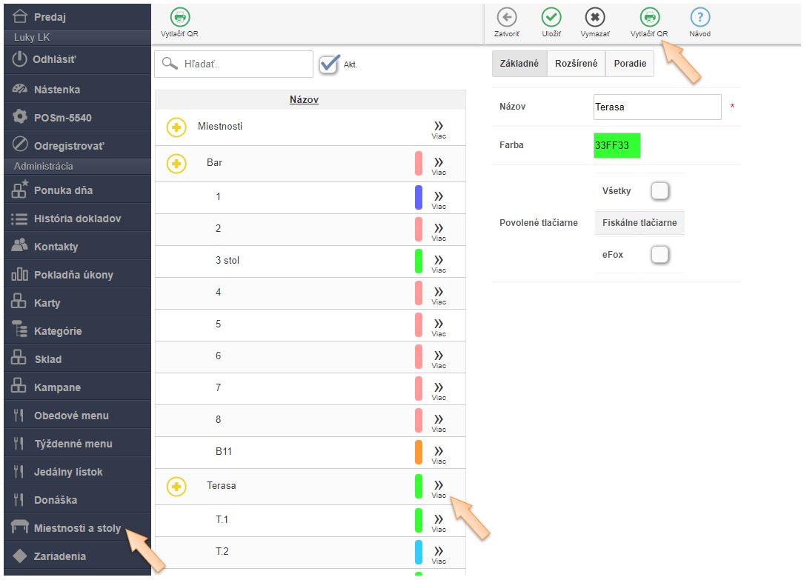Open Viac for the 3 stol row

tap(439, 261)
